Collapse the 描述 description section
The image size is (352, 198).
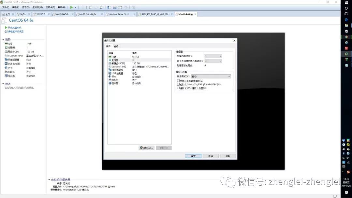pyautogui.click(x=3, y=84)
